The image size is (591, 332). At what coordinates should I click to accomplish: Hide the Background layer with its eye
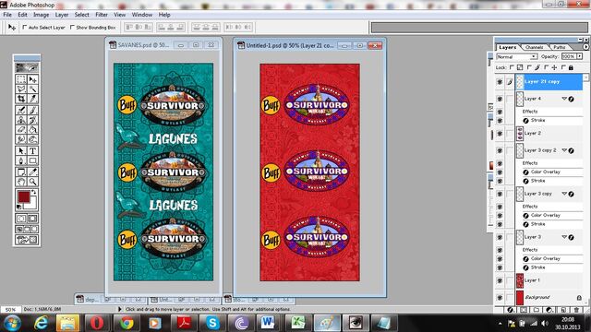tap(500, 297)
